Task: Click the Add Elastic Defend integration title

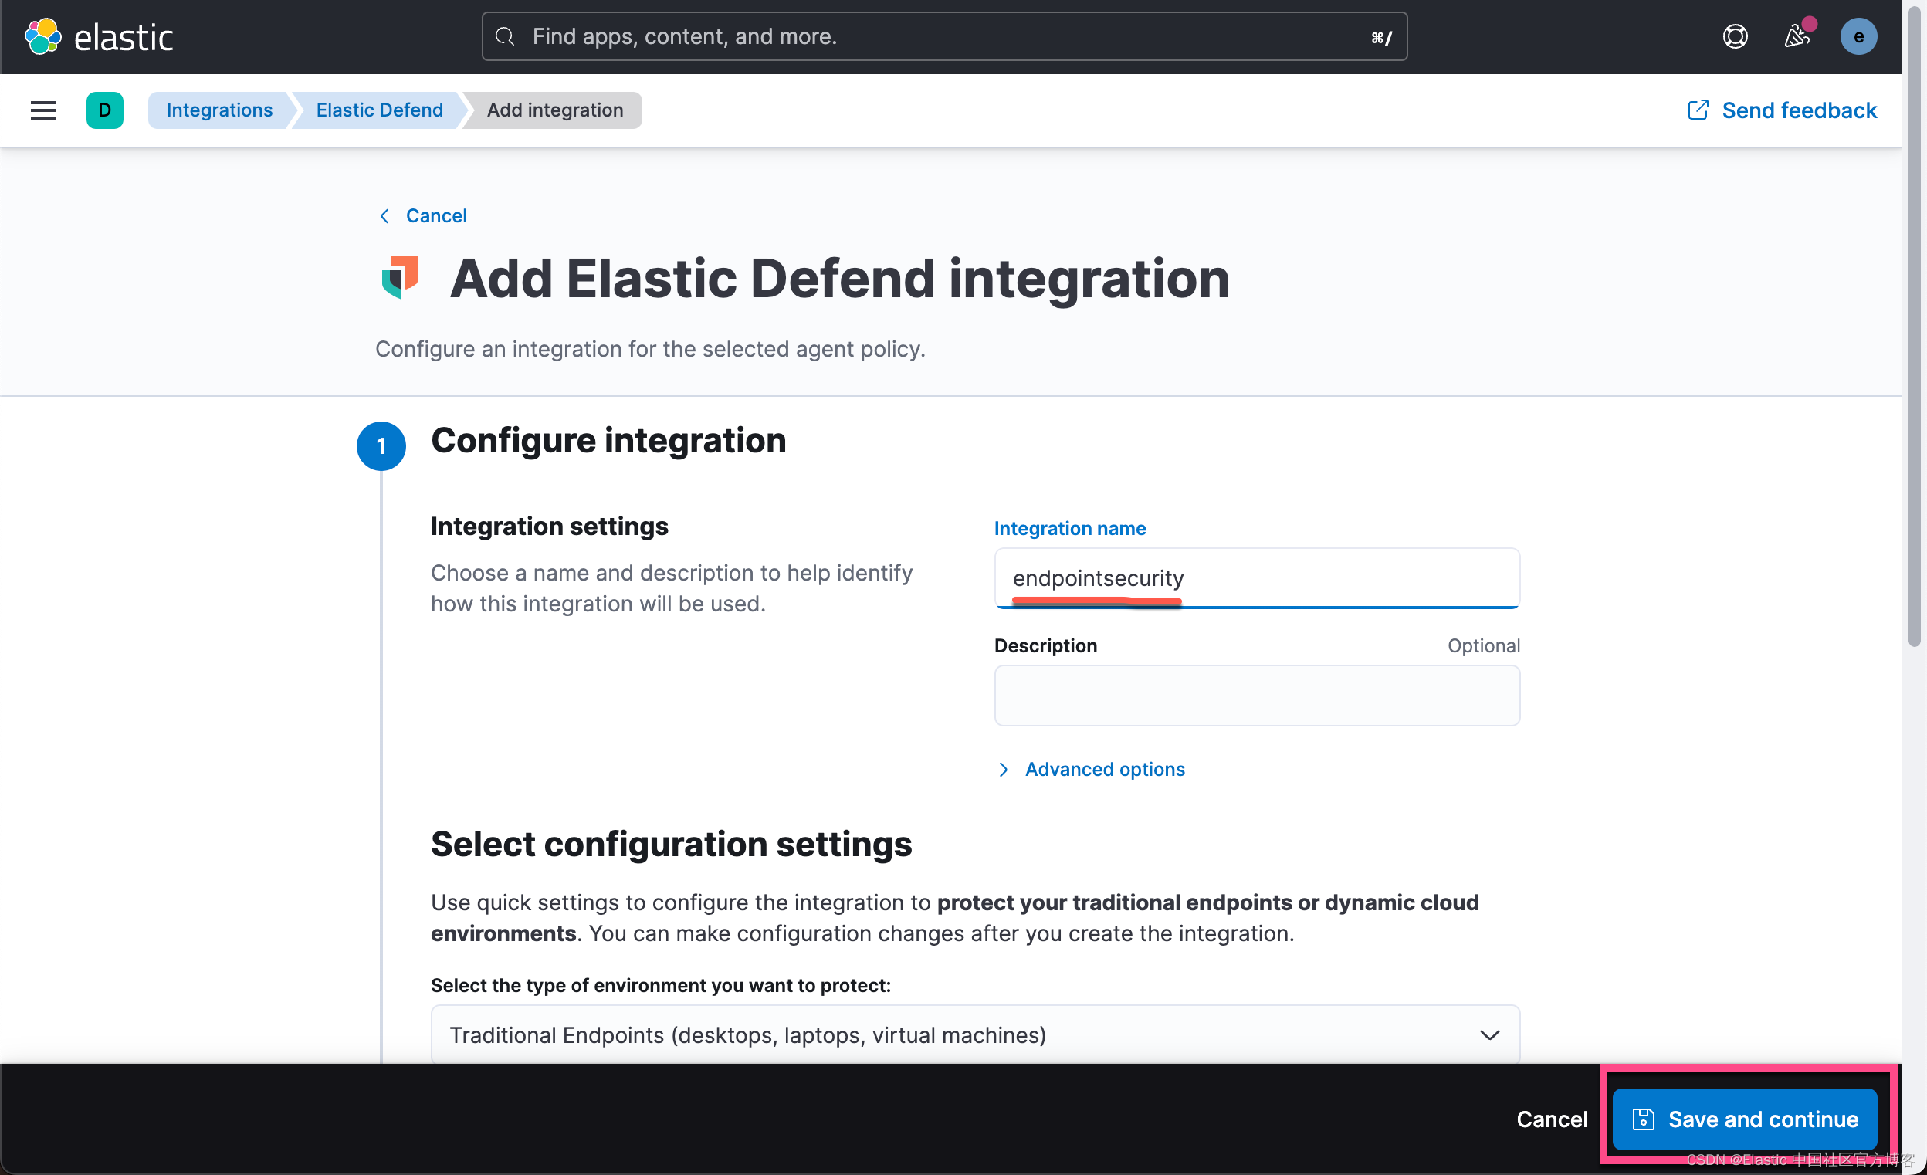Action: coord(839,279)
